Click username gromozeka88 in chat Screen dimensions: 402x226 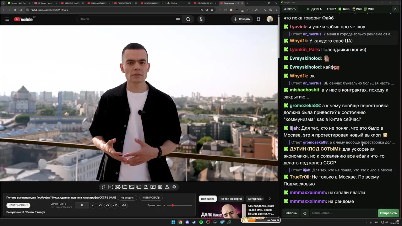point(305,106)
